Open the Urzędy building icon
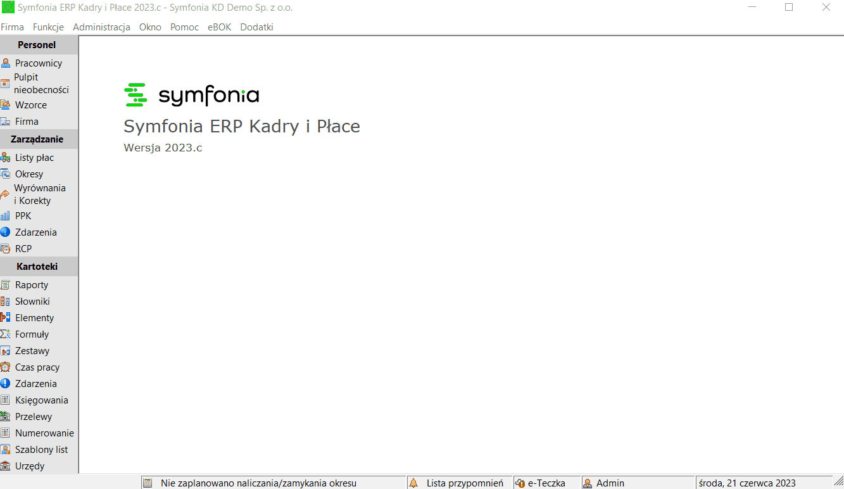This screenshot has width=844, height=489. pos(6,466)
